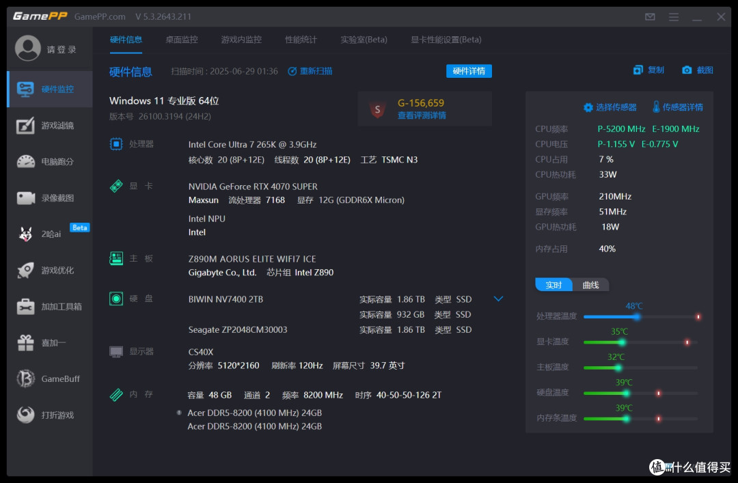The image size is (738, 483).
Task: Click the 处理器 CPU chip icon
Action: 115,144
